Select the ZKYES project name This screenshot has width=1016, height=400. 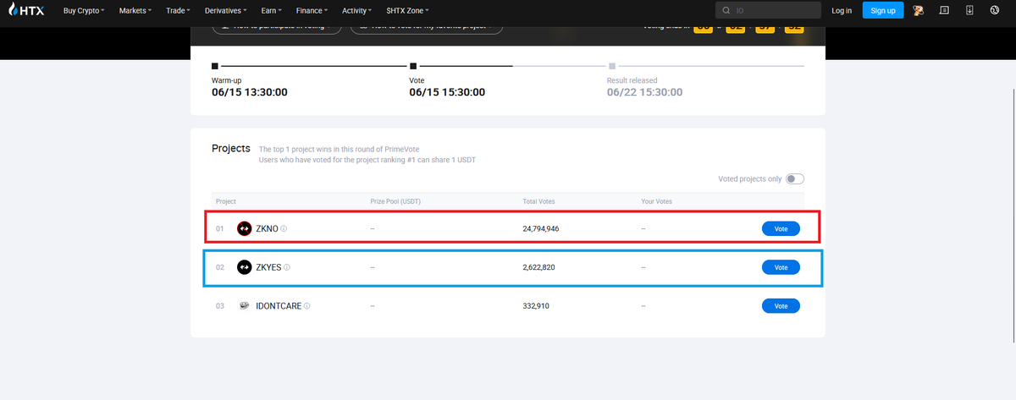tap(268, 267)
